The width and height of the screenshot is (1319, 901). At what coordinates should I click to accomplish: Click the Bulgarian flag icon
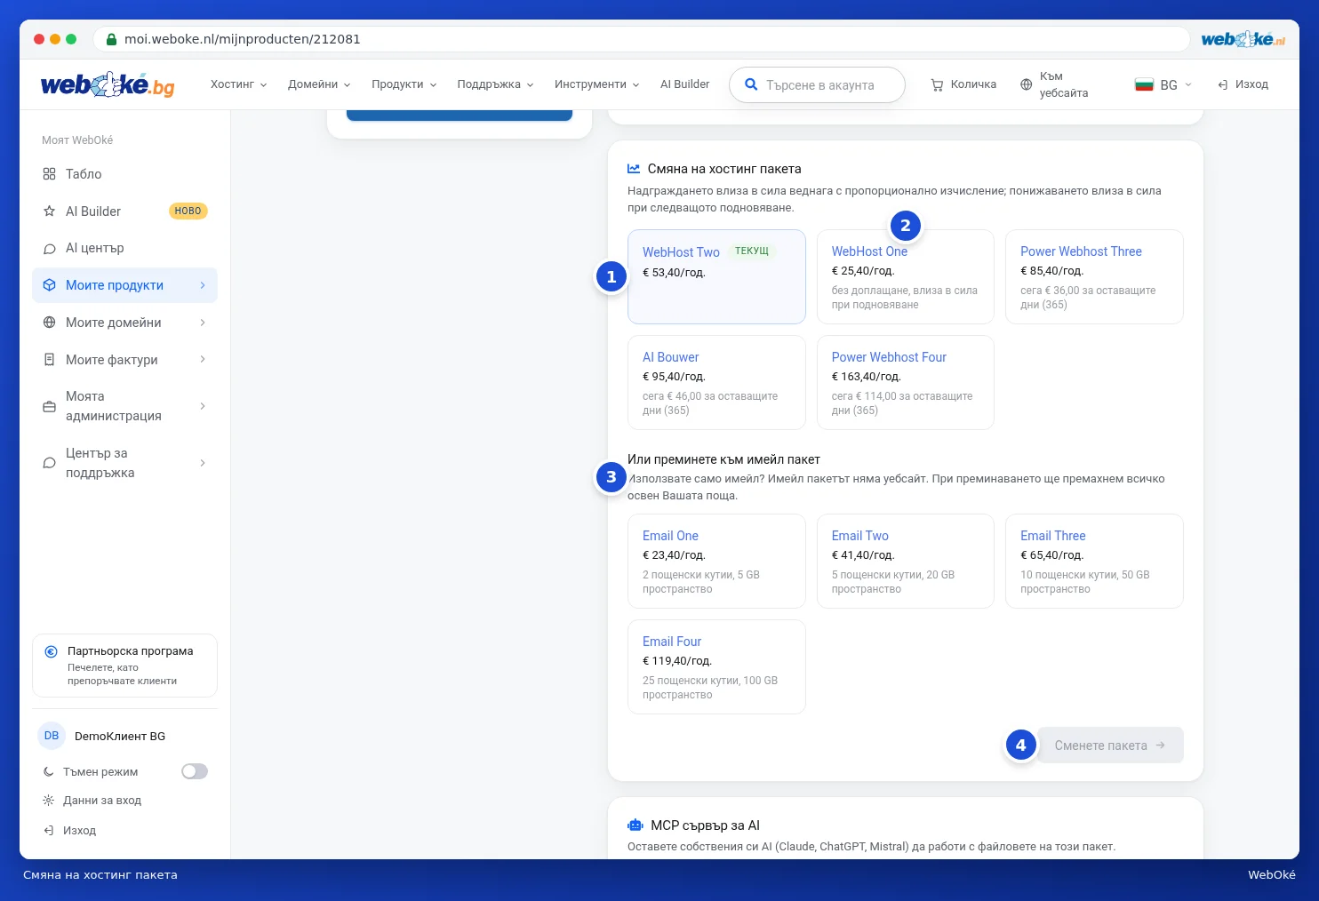1144,84
